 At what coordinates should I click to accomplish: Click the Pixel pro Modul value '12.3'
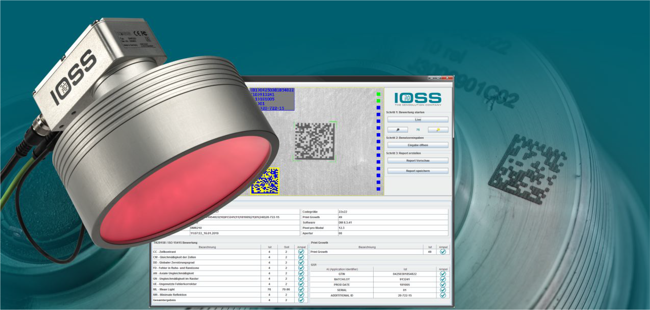342,228
